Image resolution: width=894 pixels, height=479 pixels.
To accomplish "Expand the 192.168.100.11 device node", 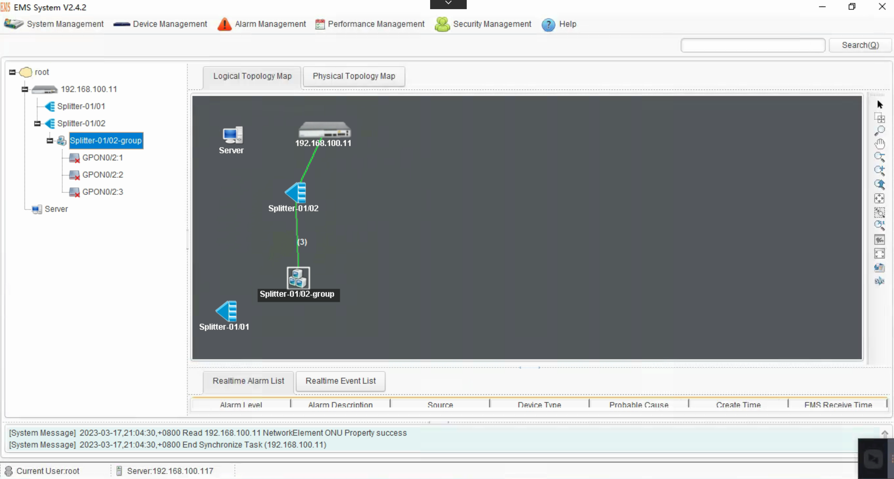I will (24, 89).
